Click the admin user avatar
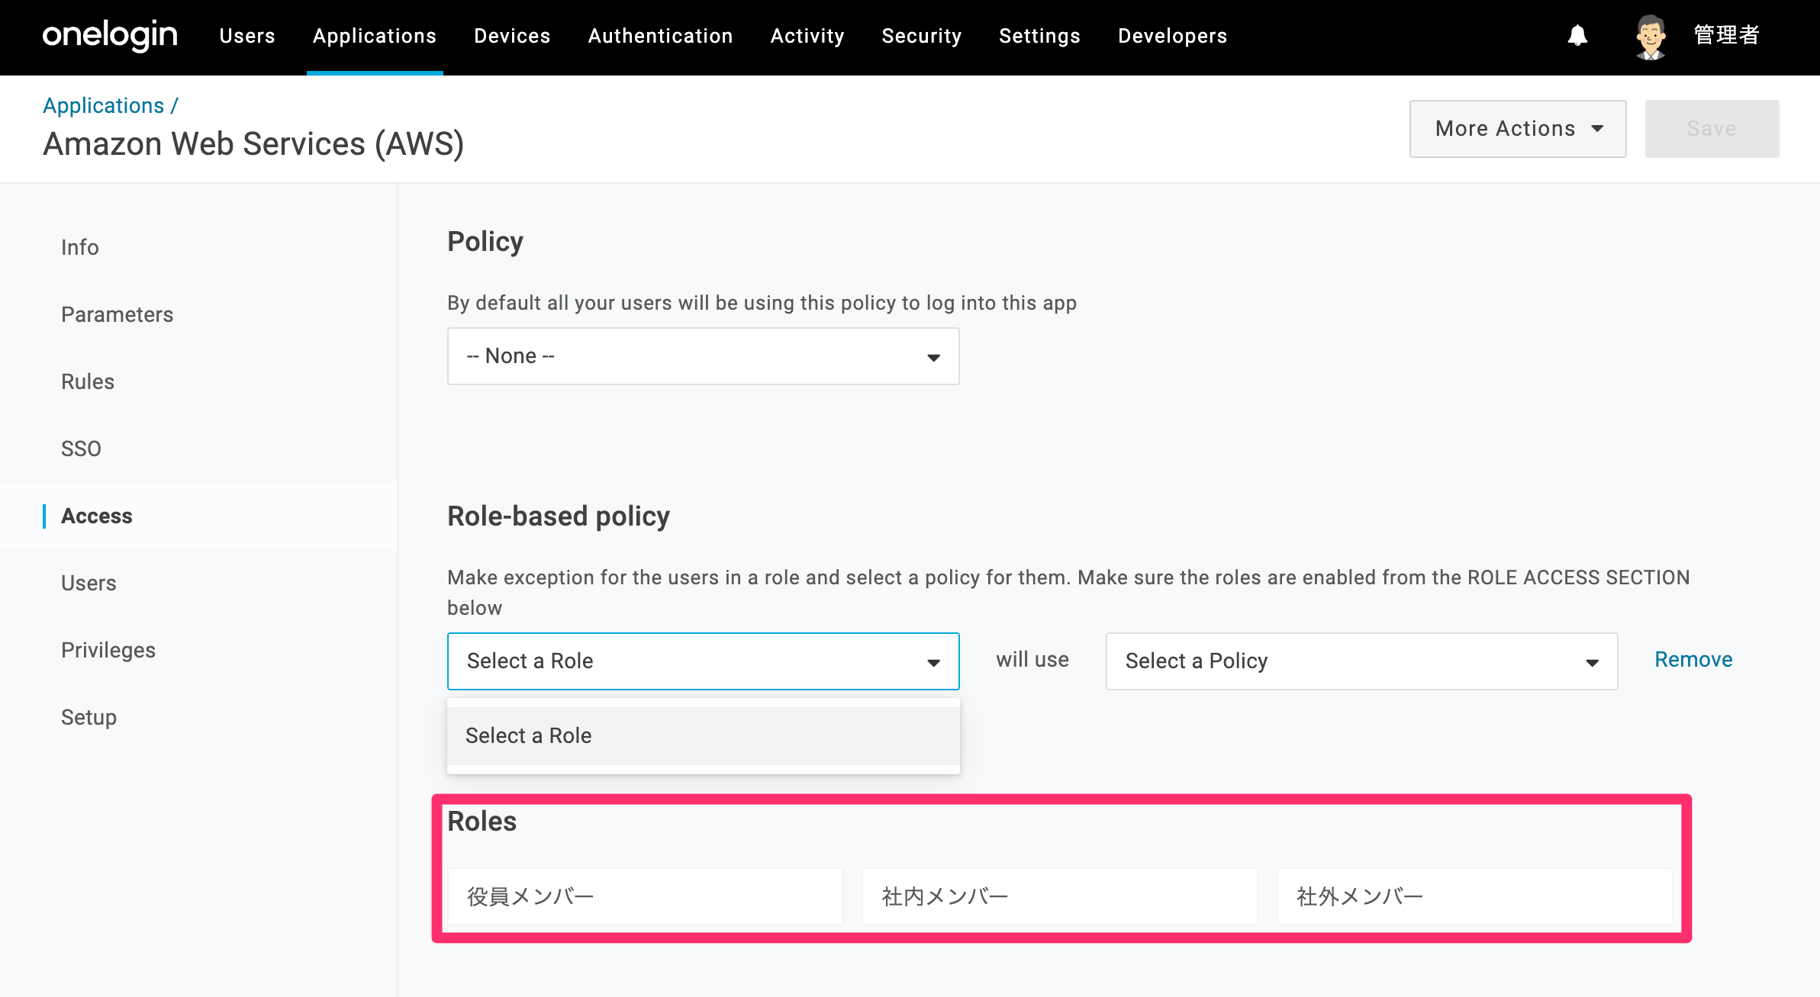The image size is (1820, 997). point(1651,36)
